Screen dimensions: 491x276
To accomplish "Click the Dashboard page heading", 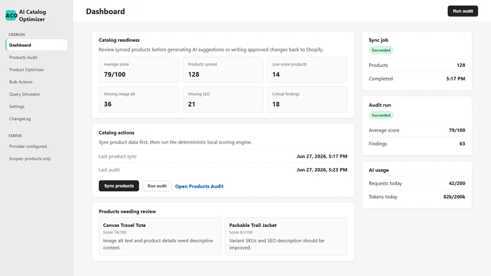I will (x=105, y=11).
